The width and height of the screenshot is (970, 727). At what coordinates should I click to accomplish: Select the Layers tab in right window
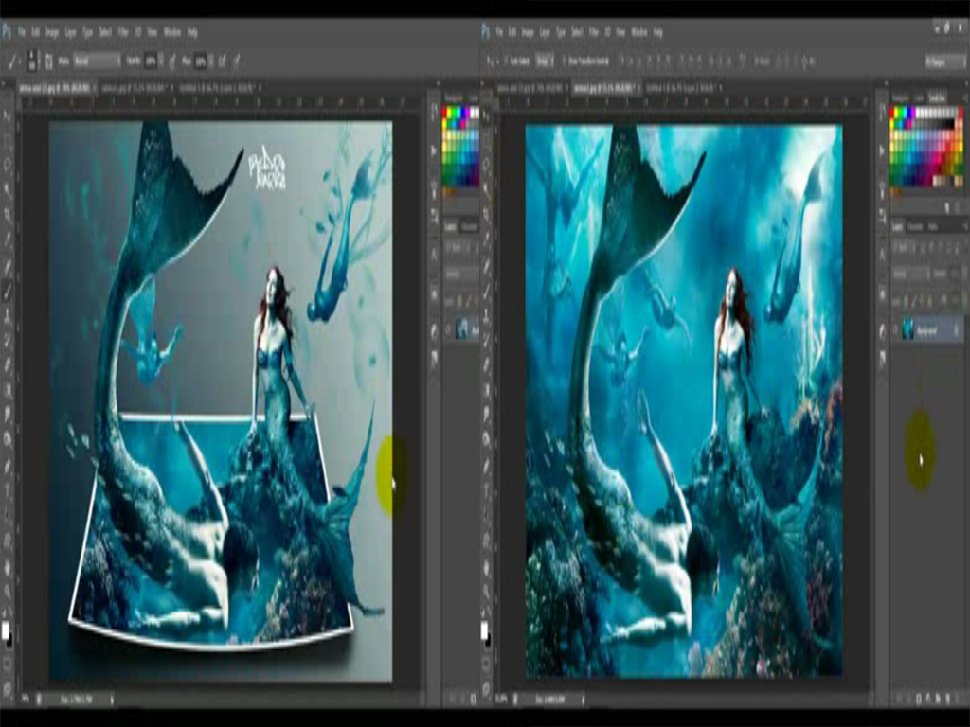pyautogui.click(x=898, y=227)
